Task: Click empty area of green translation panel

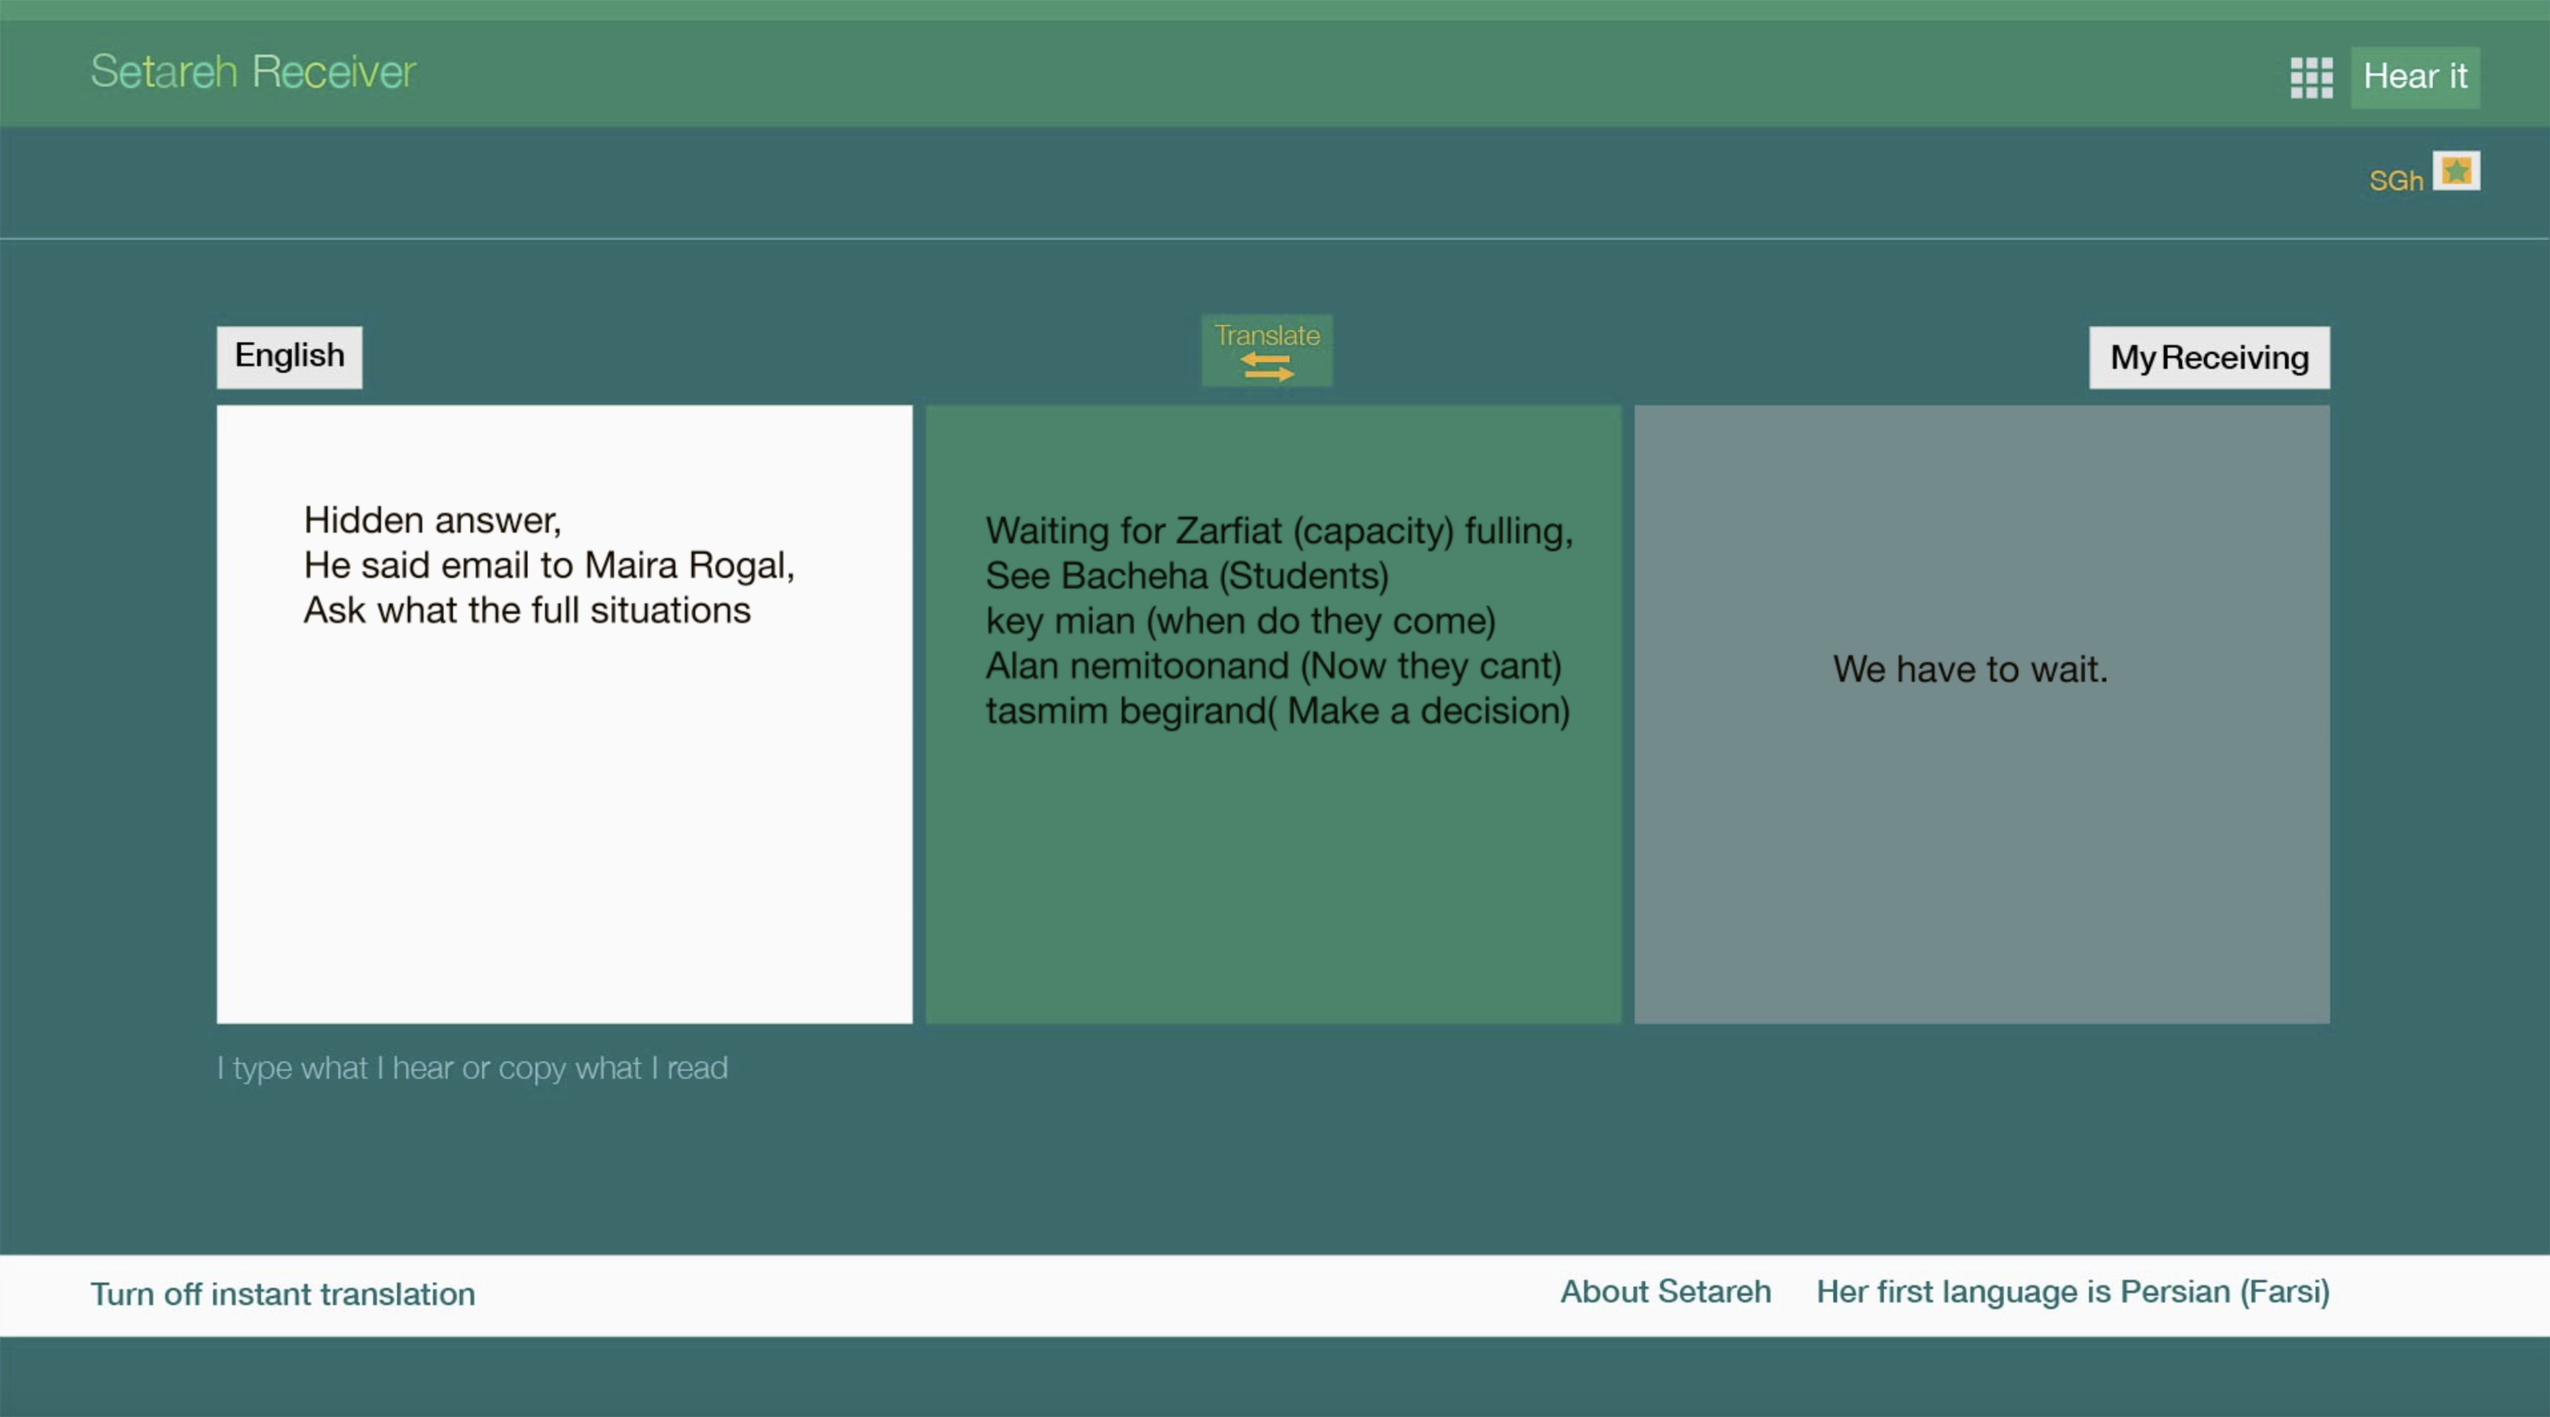Action: point(1273,880)
